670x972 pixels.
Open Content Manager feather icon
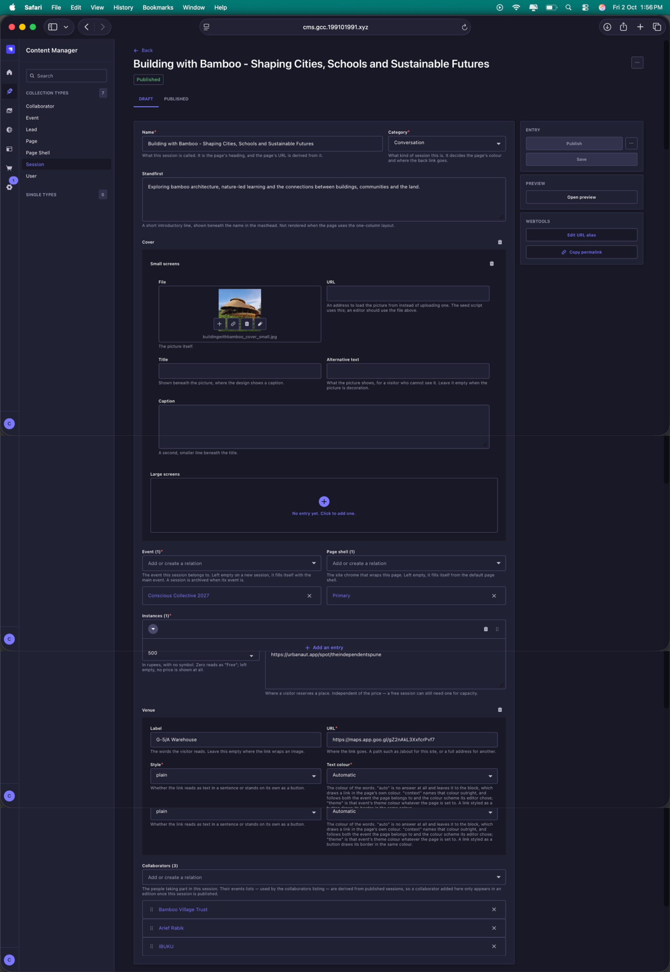9,91
